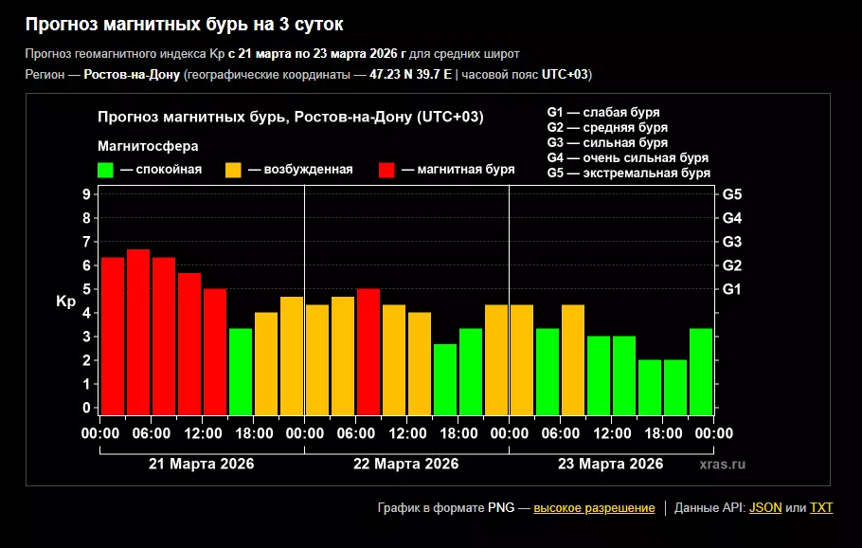Image resolution: width=862 pixels, height=548 pixels.
Task: Click the 22 Марта 2026 date label
Action: pos(405,465)
